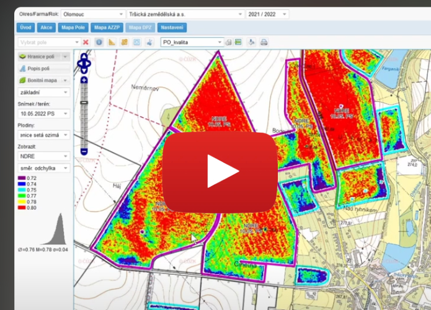Click the export download icon

click(x=251, y=42)
